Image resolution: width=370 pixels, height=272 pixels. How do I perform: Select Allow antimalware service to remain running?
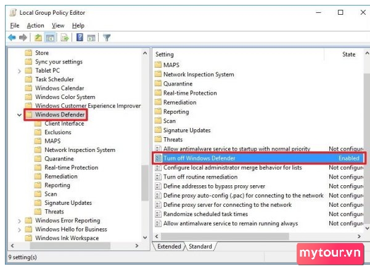(231, 223)
